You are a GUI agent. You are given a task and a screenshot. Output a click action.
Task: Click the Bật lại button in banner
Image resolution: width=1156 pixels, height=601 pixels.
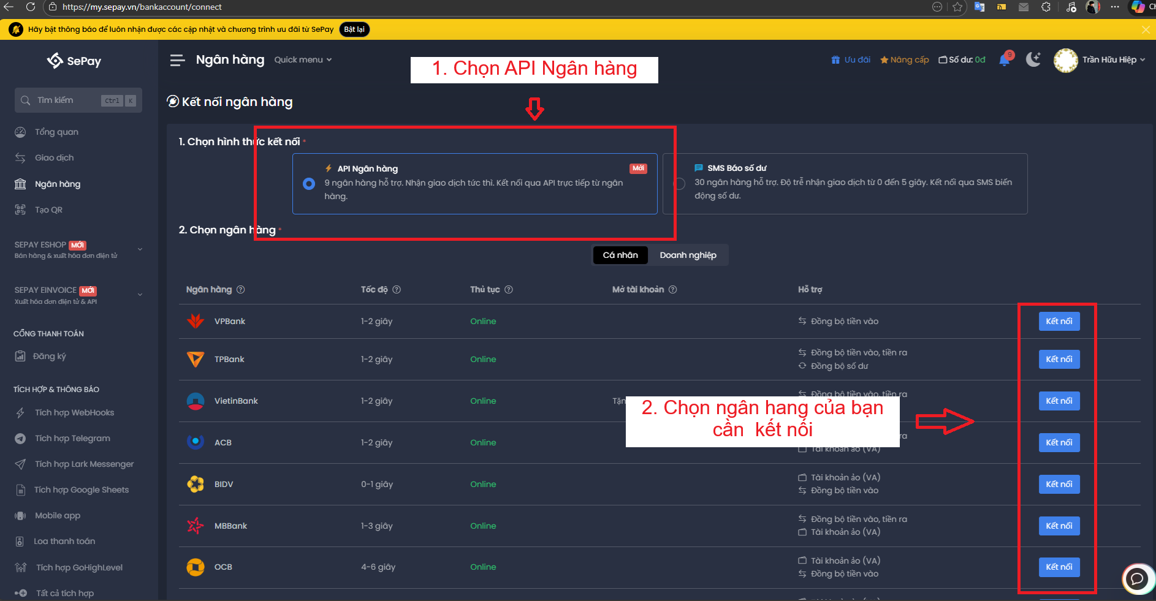pos(354,29)
